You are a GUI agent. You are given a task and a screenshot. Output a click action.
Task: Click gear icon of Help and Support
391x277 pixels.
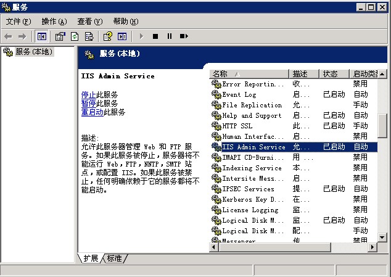pyautogui.click(x=216, y=115)
